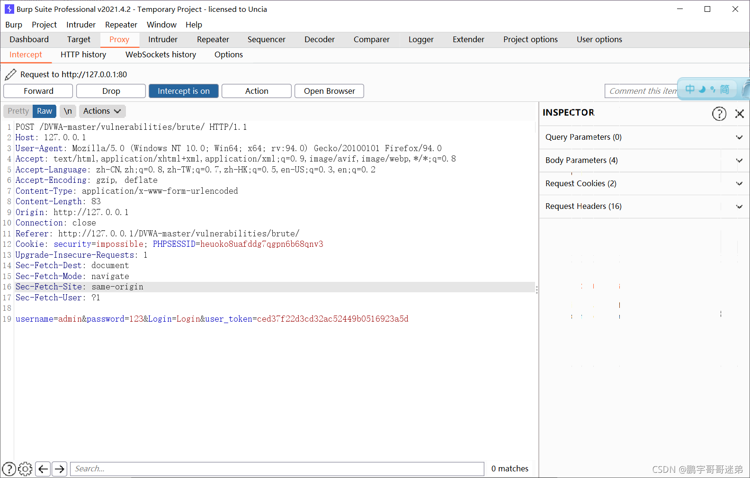Toggle non-printable characters \n button
The height and width of the screenshot is (478, 750).
coord(68,111)
